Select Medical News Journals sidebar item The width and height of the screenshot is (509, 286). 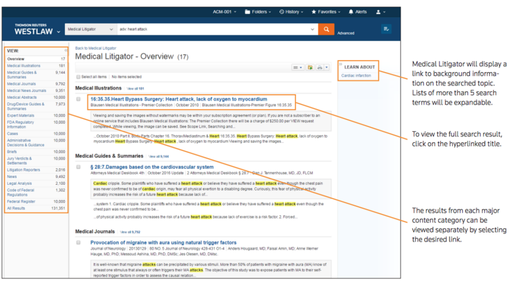[27, 91]
